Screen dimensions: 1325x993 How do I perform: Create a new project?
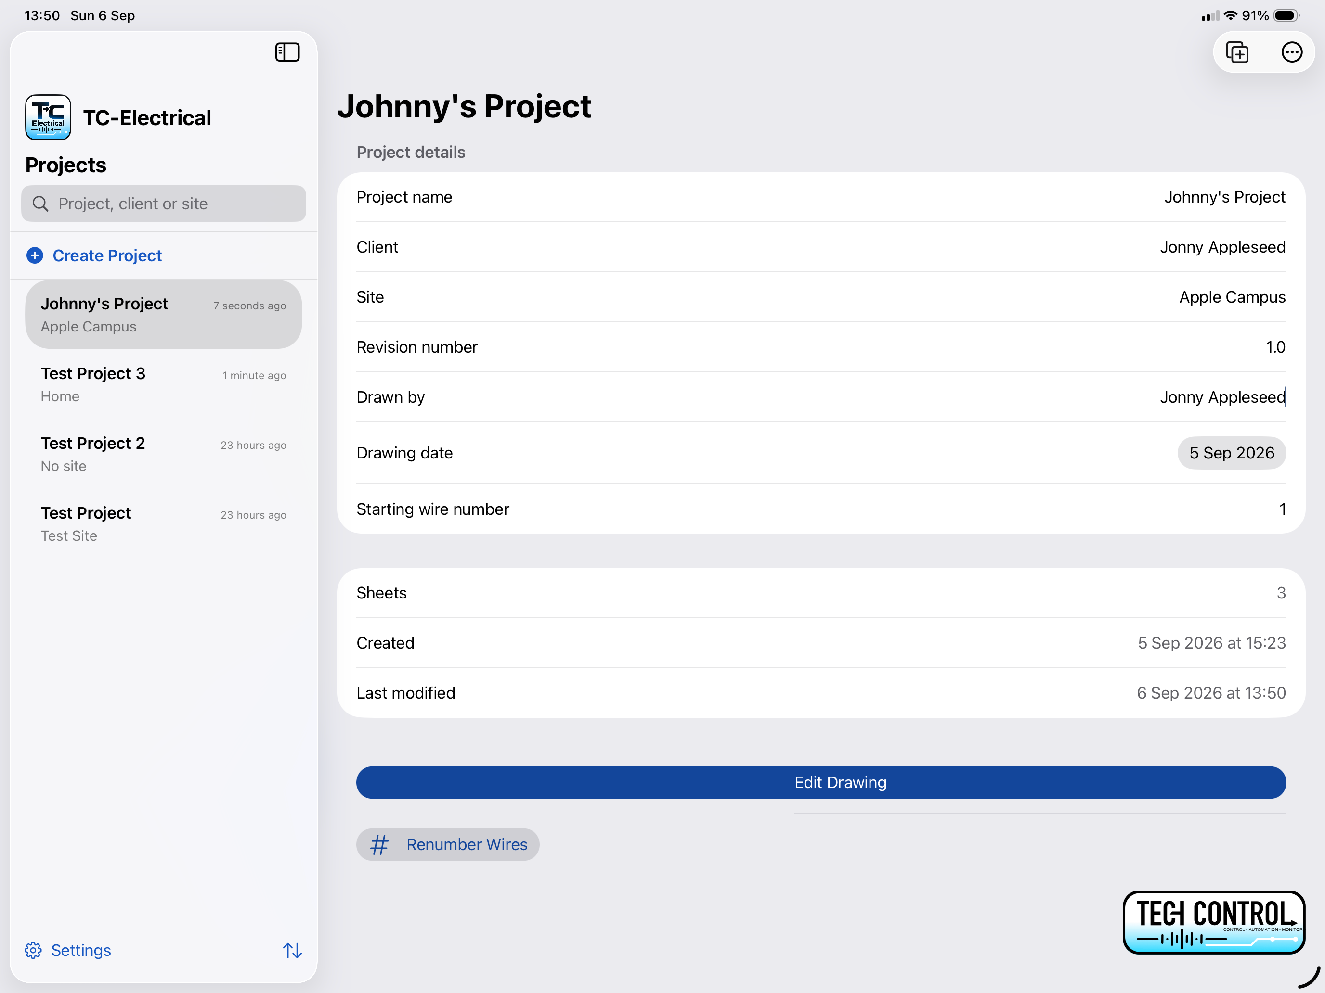[x=94, y=255]
